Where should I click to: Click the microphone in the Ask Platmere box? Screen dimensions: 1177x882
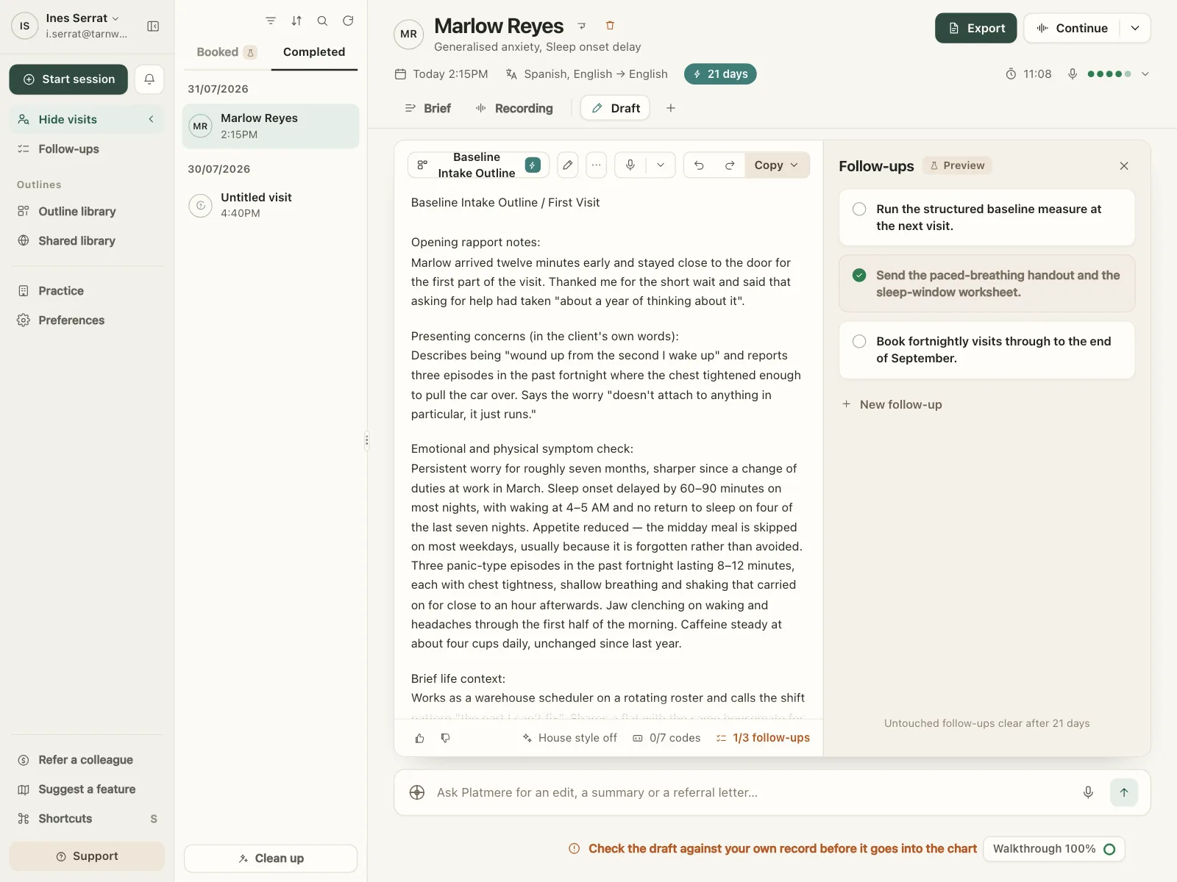coord(1088,792)
